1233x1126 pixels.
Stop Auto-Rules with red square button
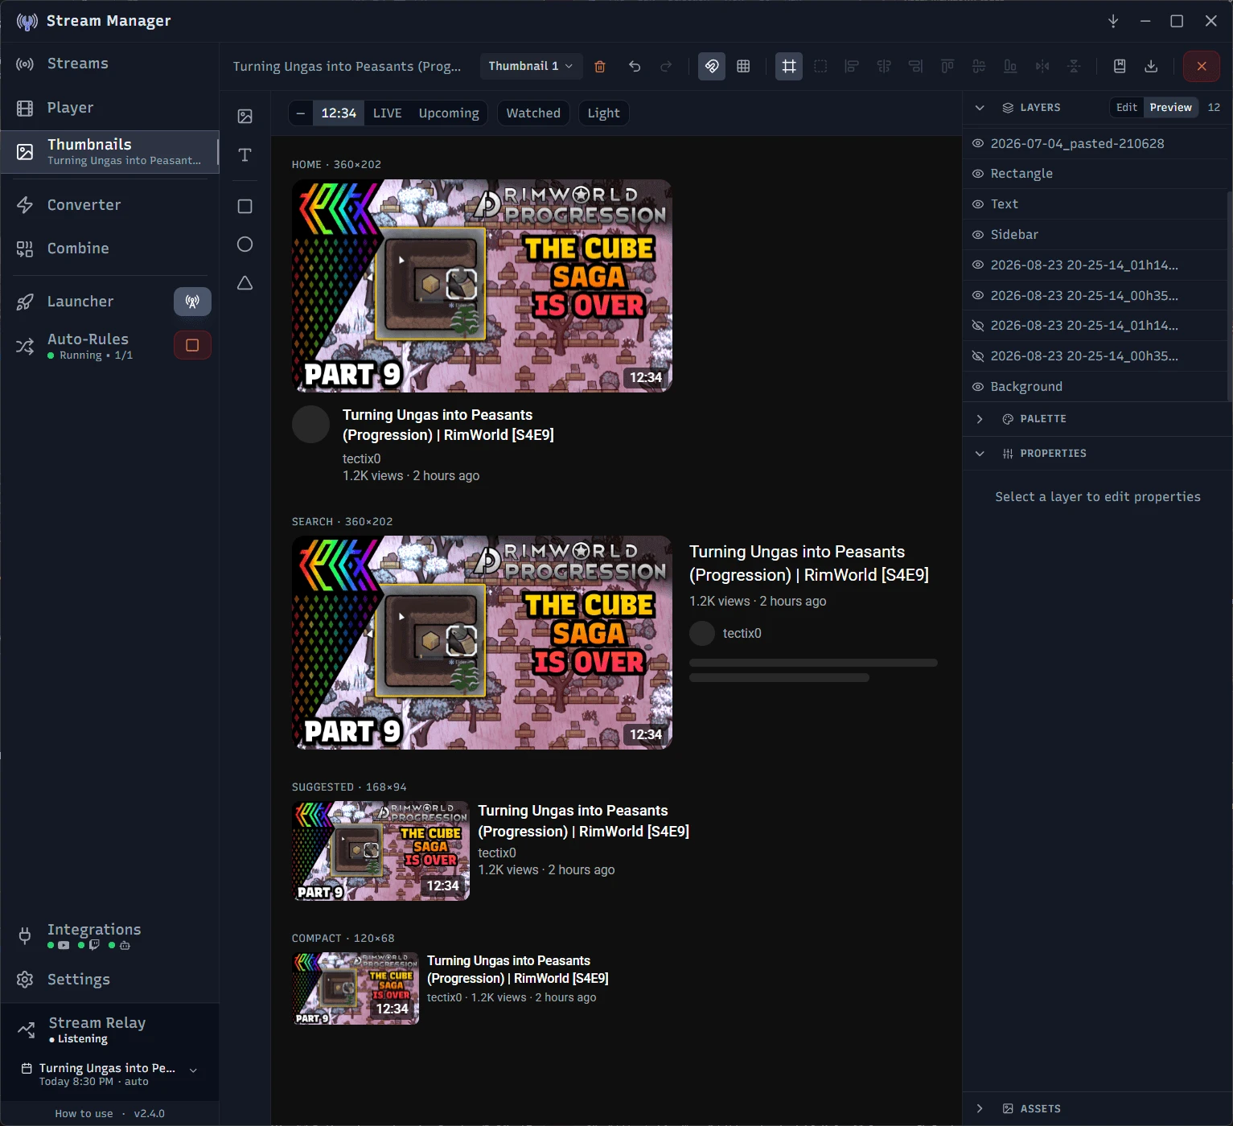(x=192, y=345)
